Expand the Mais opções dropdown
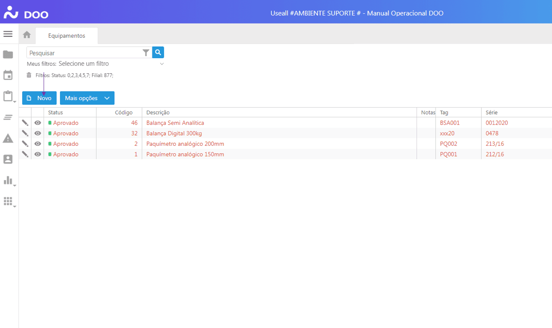The width and height of the screenshot is (552, 328). [87, 98]
